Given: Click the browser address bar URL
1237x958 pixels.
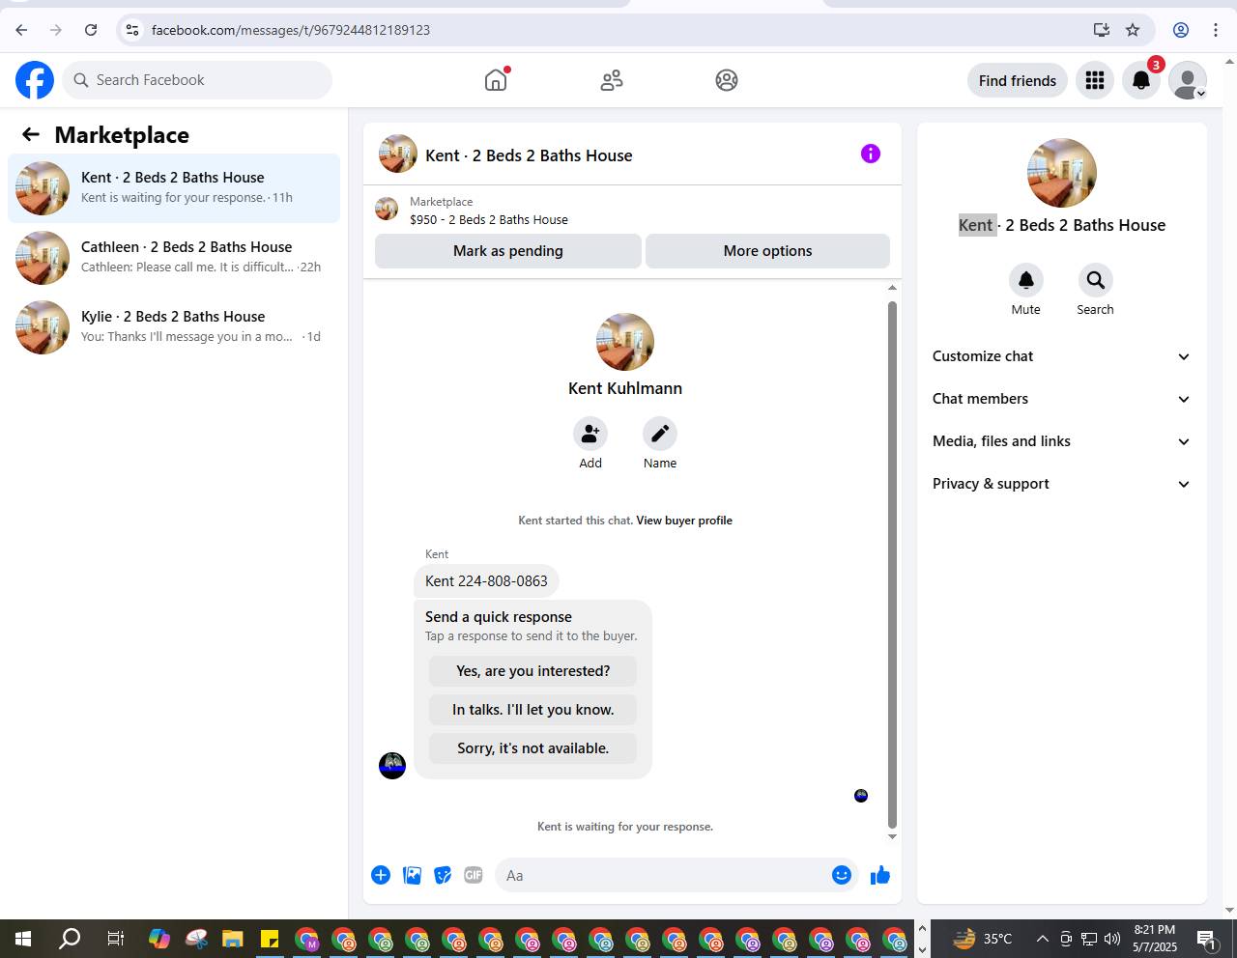Looking at the screenshot, I should tap(291, 30).
